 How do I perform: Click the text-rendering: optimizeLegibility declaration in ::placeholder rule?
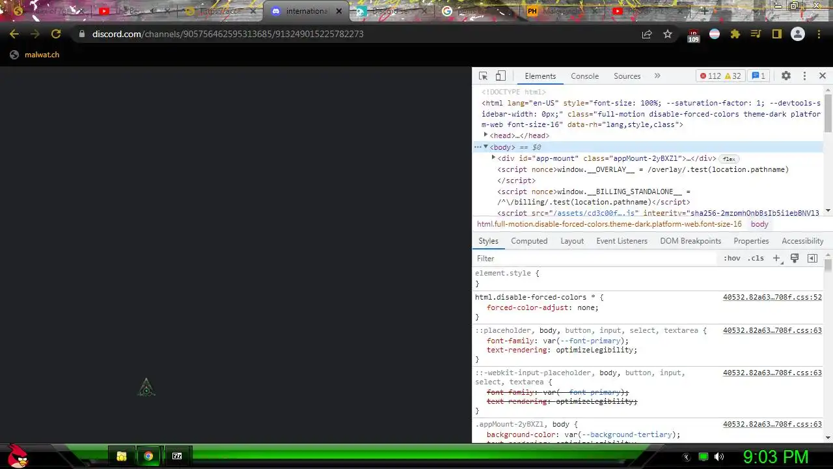pos(562,350)
